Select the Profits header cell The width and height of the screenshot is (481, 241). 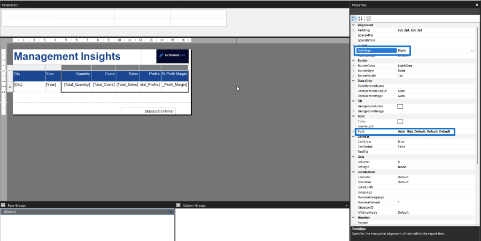coord(150,76)
